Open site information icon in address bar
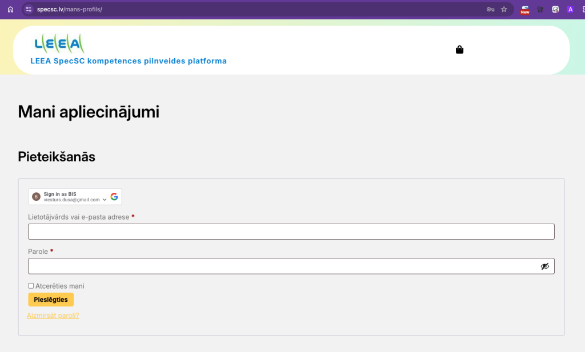 [x=29, y=9]
